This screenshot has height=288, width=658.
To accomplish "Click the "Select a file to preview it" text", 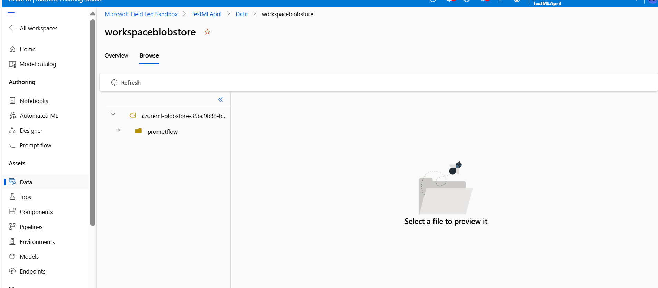I will point(446,222).
